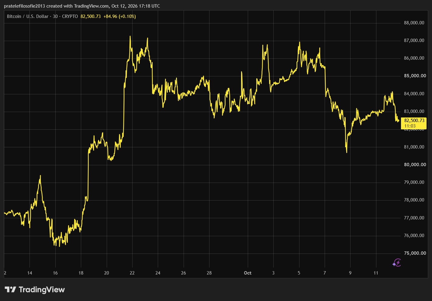Screen dimensions: 432x301
Task: Click the 9 date label on time axis
Action: (350, 273)
